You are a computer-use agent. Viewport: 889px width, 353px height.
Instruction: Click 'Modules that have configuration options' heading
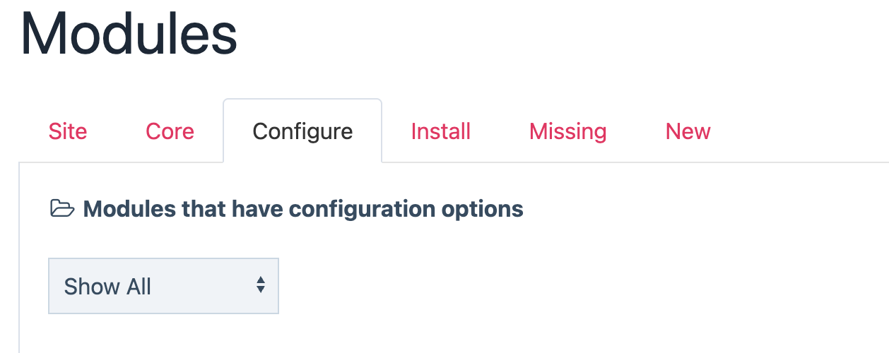303,209
